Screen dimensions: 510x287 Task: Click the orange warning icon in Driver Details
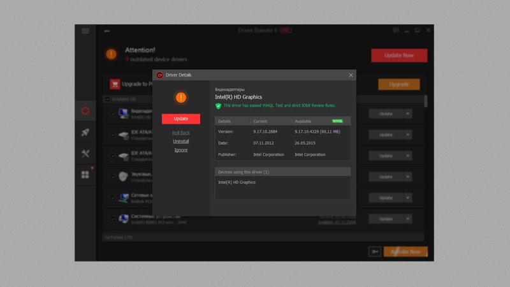(x=181, y=98)
